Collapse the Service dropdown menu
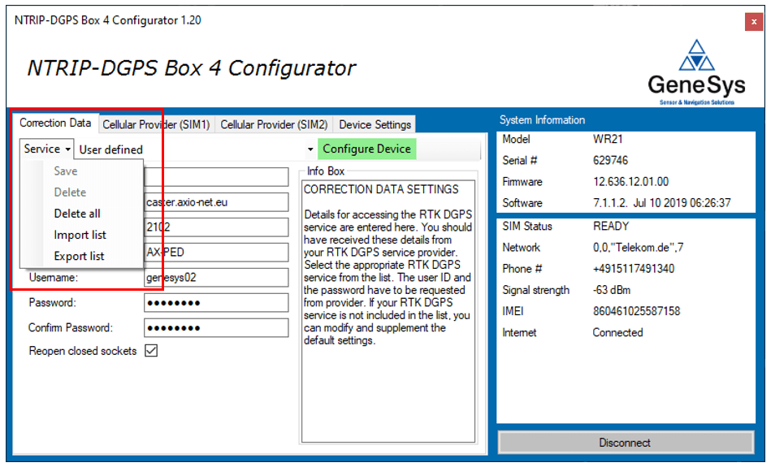This screenshot has height=467, width=771. [47, 149]
